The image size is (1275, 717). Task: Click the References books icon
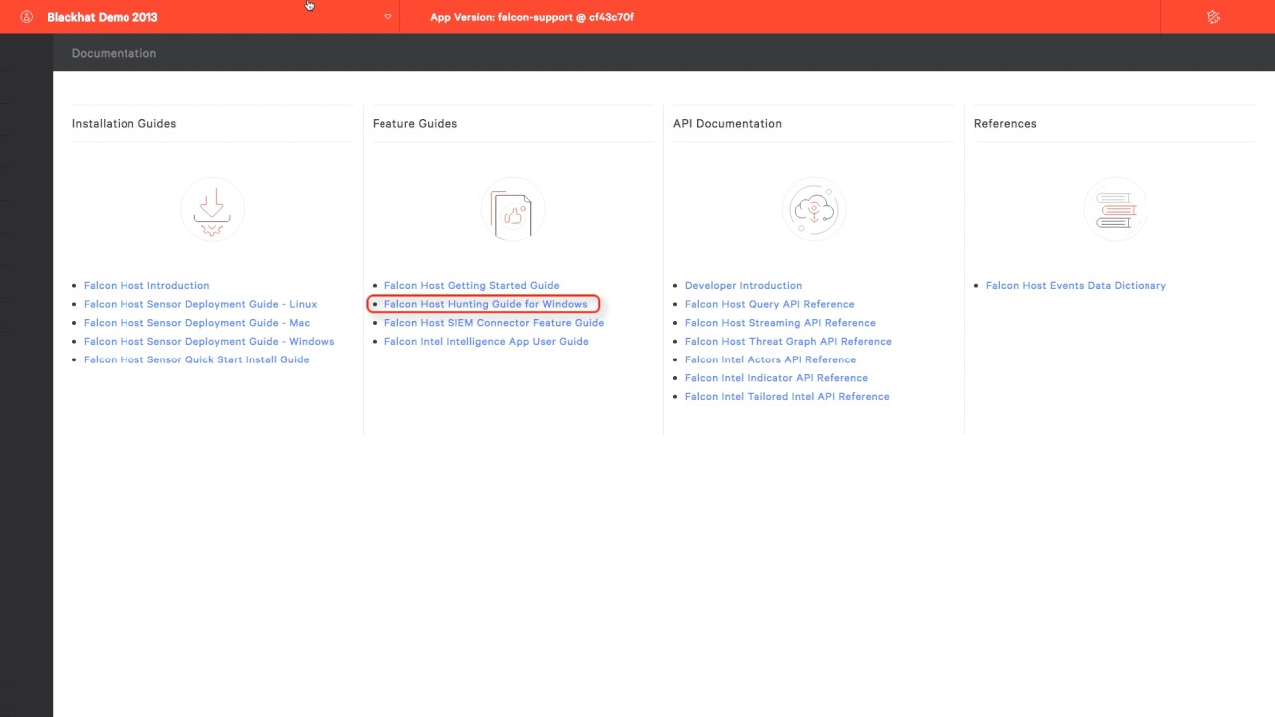coord(1115,209)
